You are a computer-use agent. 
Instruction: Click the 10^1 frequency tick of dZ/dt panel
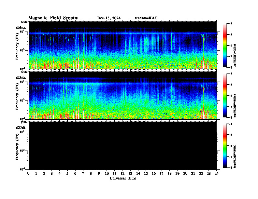[22, 132]
